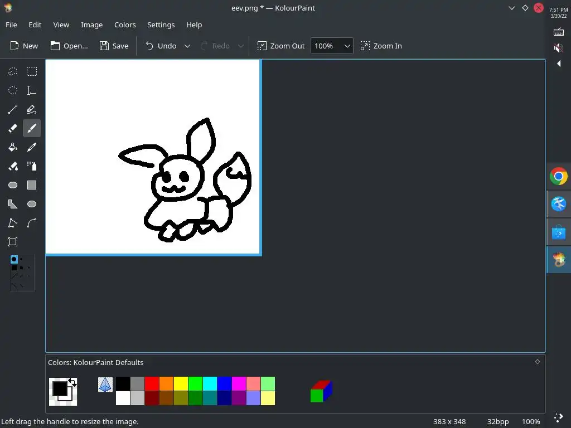Screen dimensions: 571x428
Task: Select the free-form selection tool
Action: tap(13, 71)
